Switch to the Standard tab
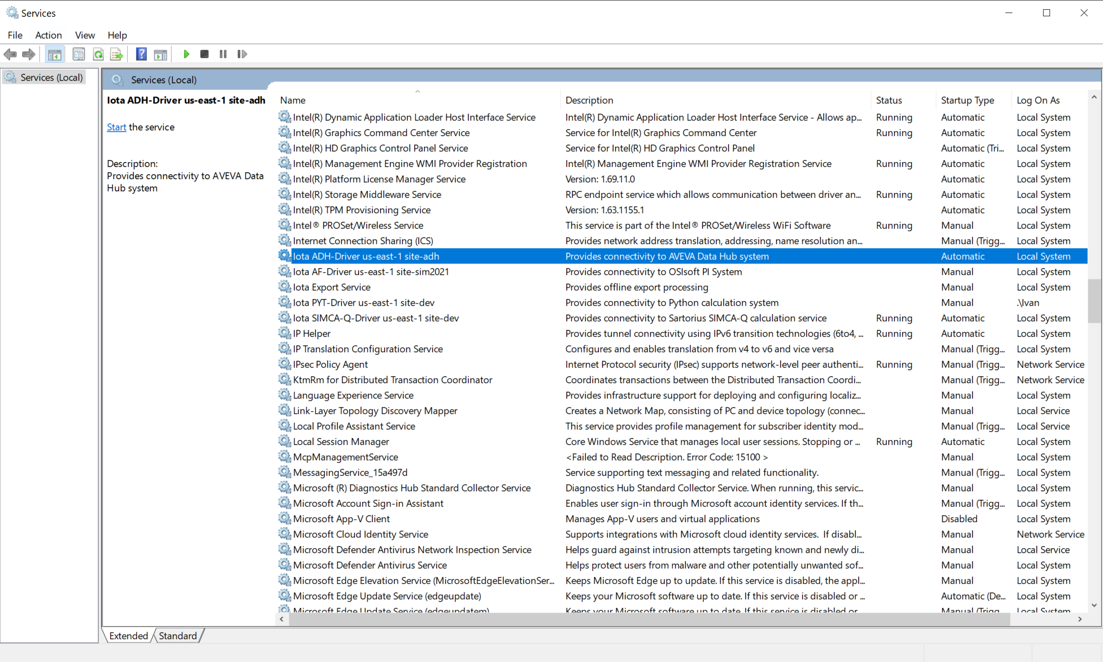Image resolution: width=1103 pixels, height=662 pixels. tap(177, 636)
